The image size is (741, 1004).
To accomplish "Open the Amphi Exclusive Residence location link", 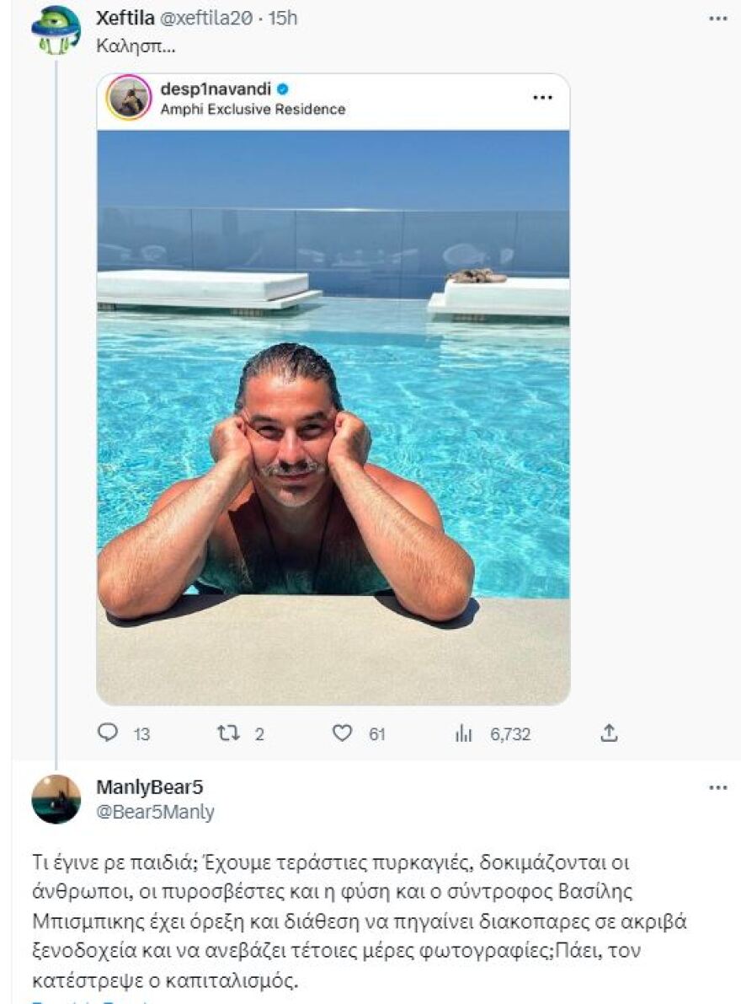I will coord(254,109).
